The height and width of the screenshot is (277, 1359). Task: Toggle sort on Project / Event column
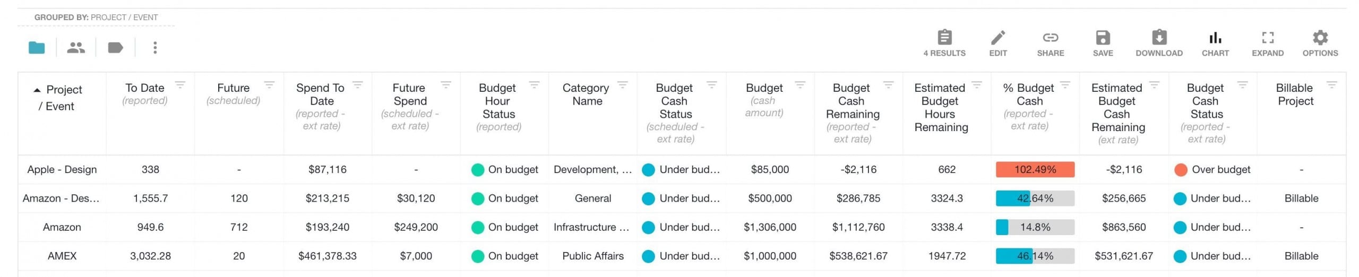click(57, 98)
